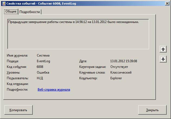Click the Код операции label
171x119 pixels.
[18, 84]
